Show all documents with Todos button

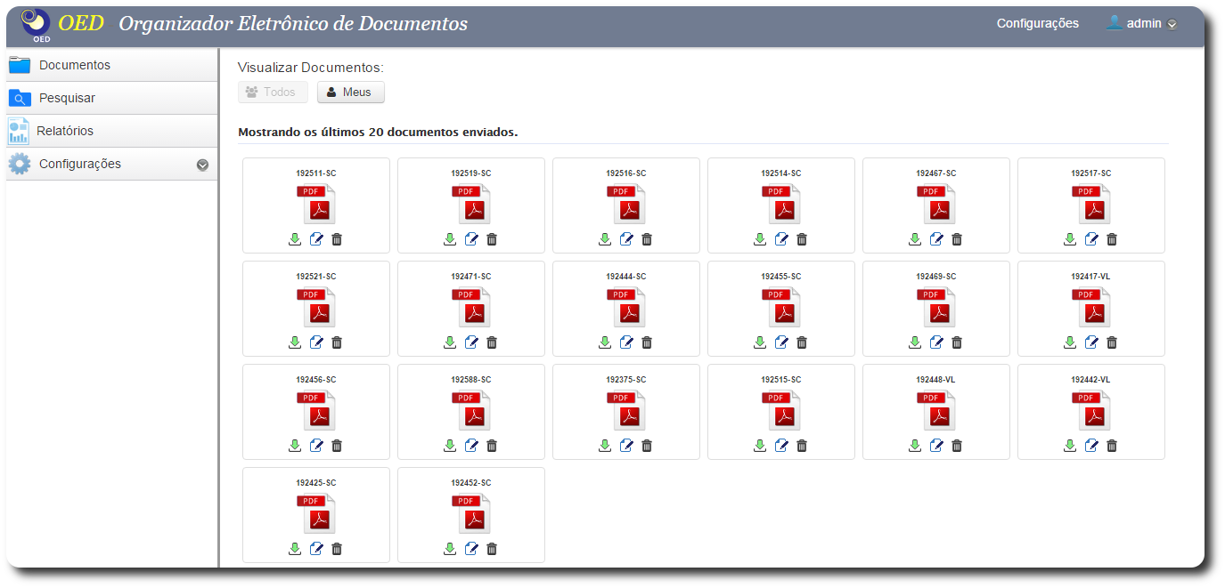pyautogui.click(x=273, y=92)
